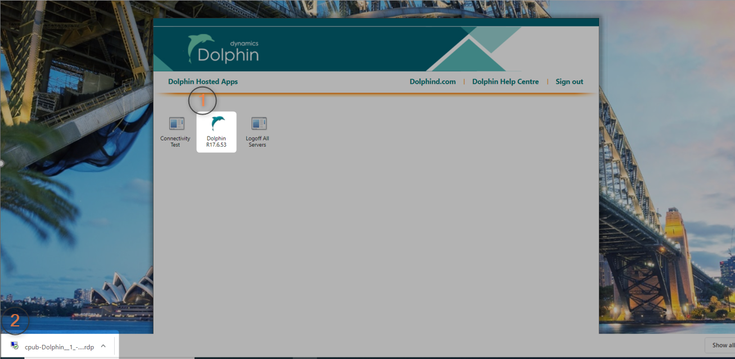Visit the Dolphind.com link
Image resolution: width=735 pixels, height=359 pixels.
[432, 81]
